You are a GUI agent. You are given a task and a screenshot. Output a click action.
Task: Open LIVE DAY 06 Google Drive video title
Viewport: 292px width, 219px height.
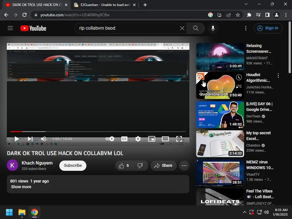coord(259,107)
